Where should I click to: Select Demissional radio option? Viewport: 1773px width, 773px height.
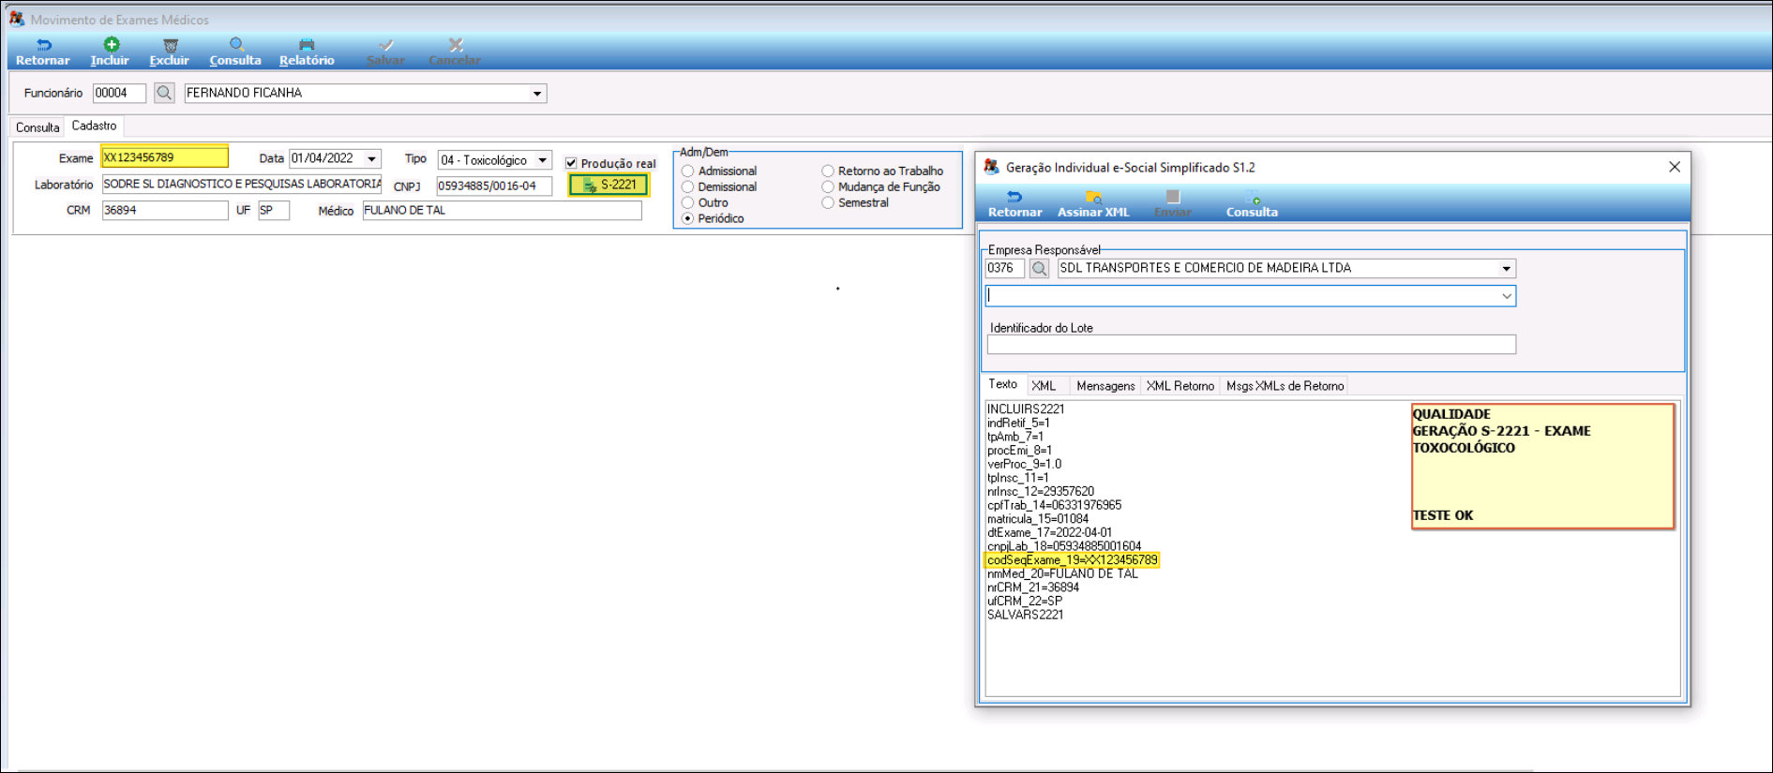coord(688,187)
